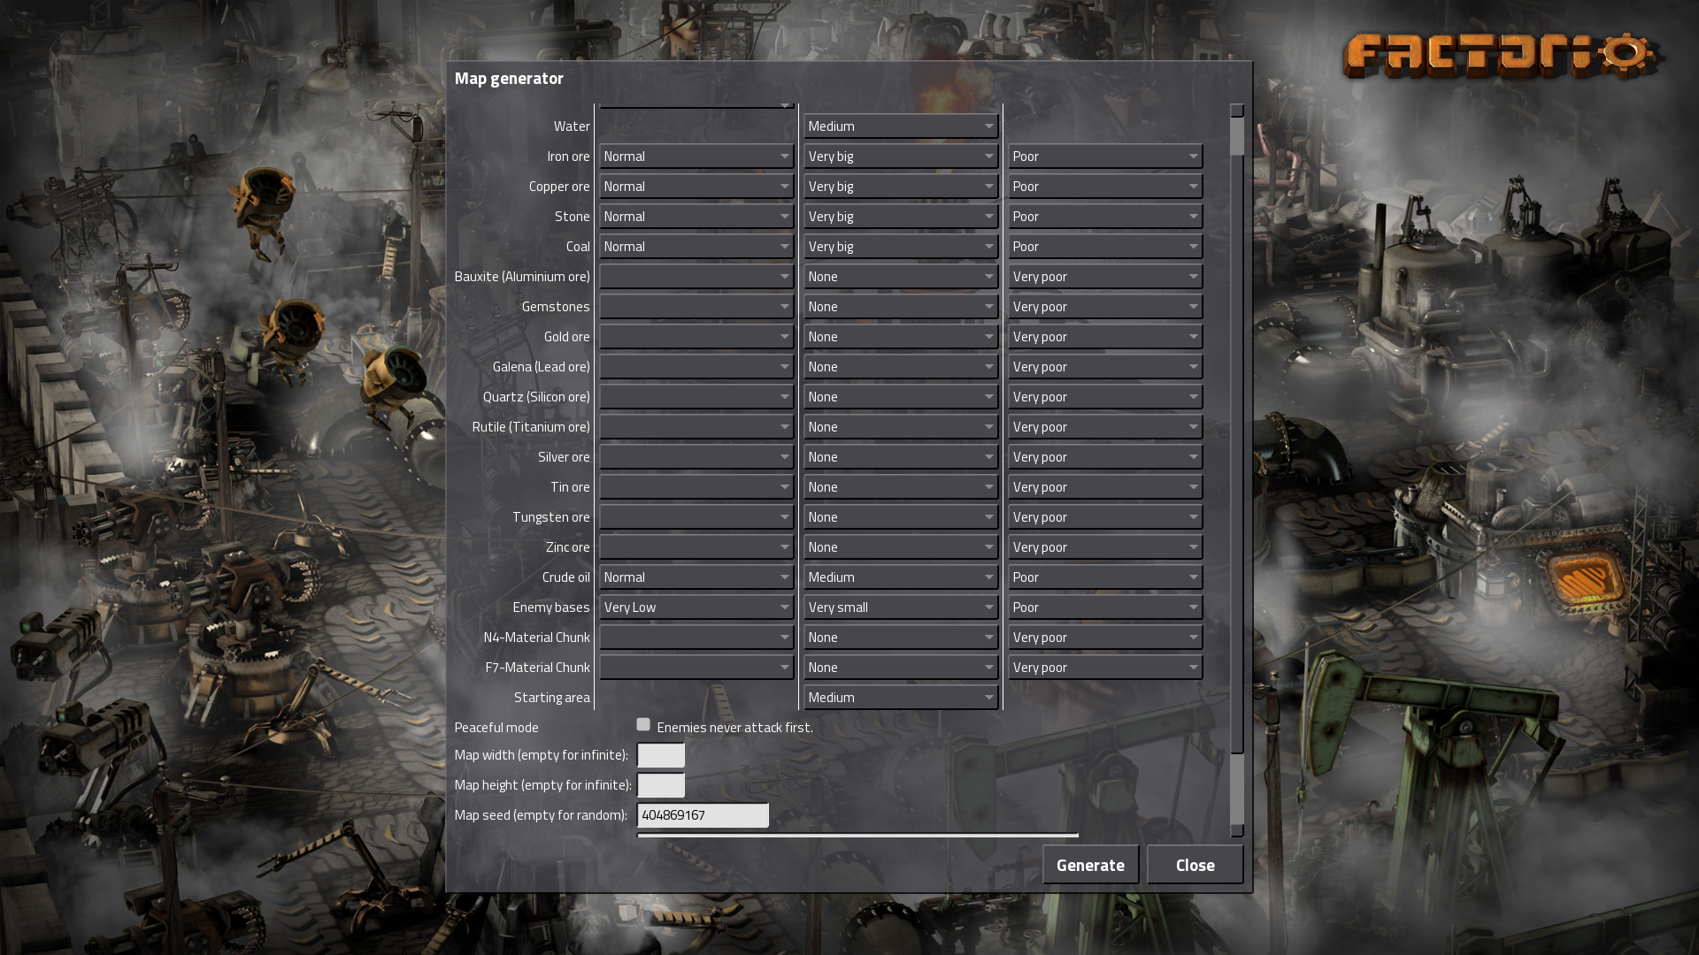
Task: Open Tungsten ore size dropdown
Action: (901, 517)
